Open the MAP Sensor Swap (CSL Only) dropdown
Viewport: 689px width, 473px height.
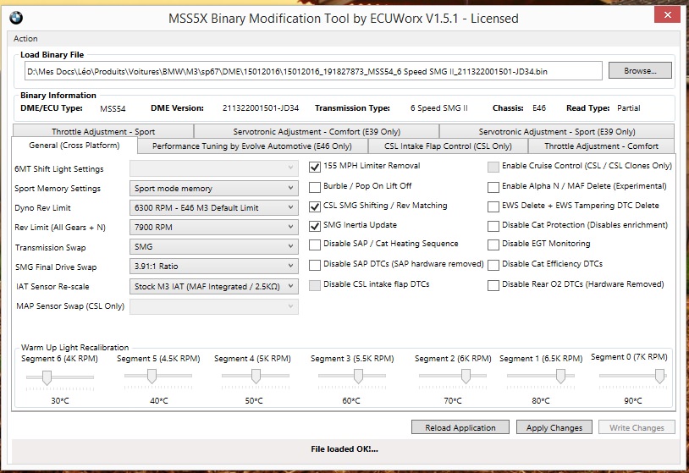click(x=214, y=306)
